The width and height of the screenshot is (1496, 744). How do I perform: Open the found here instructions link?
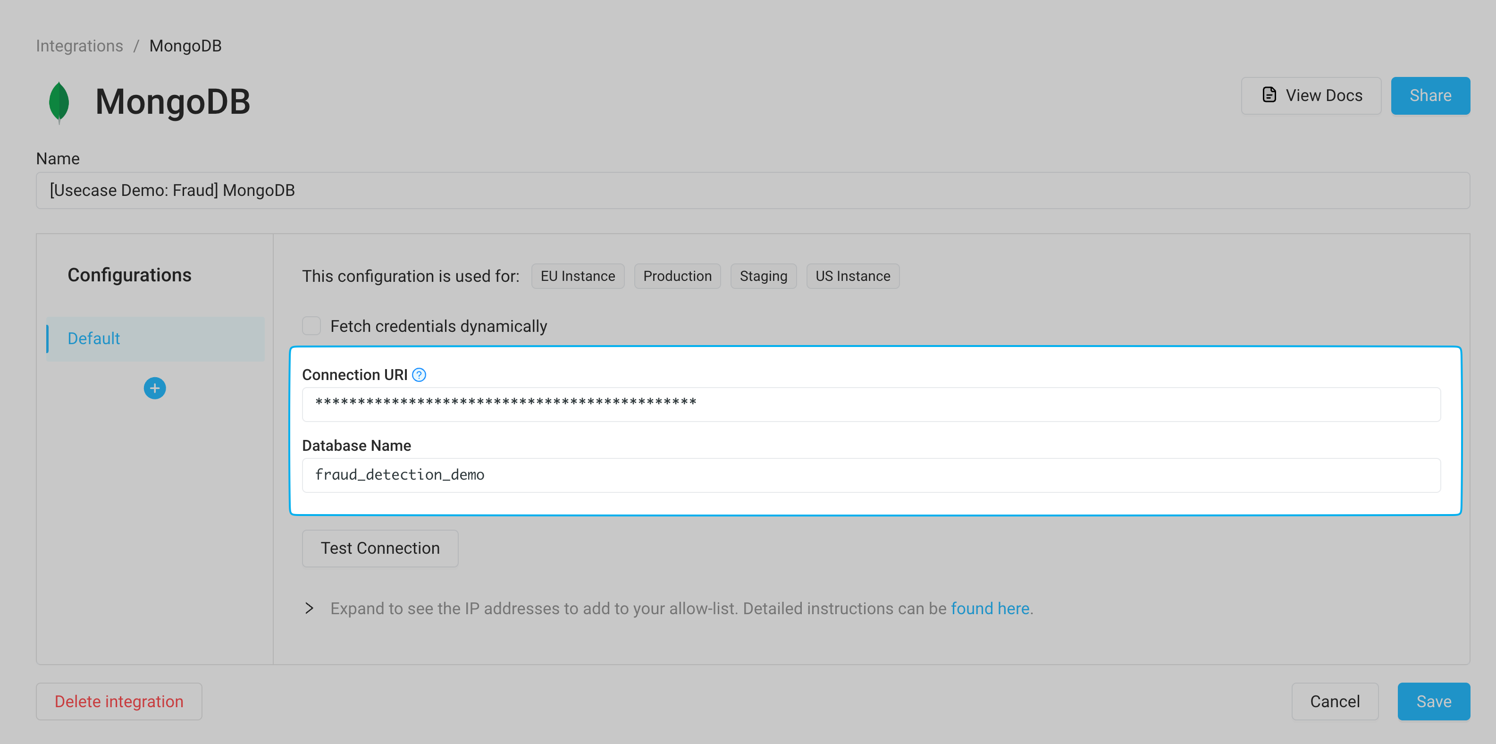990,608
